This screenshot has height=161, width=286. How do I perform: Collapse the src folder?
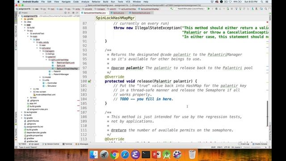click(x=25, y=31)
